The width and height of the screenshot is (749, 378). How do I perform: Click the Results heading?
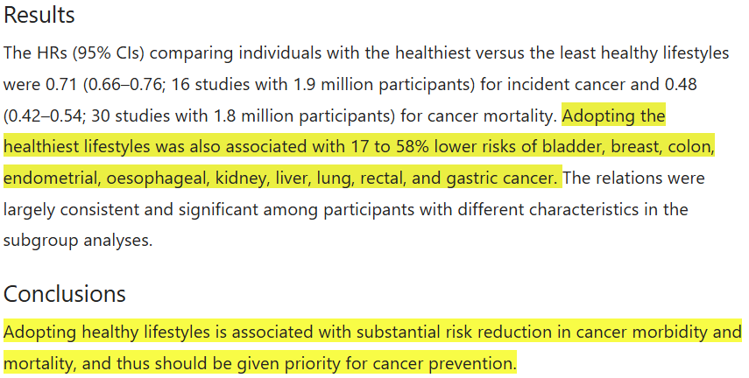click(x=39, y=16)
